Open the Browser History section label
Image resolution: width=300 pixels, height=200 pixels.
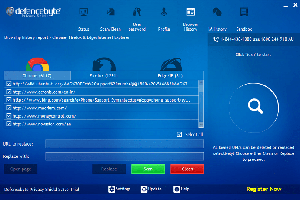click(190, 27)
